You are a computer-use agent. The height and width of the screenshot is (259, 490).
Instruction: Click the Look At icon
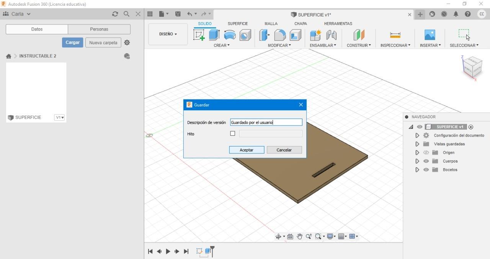point(290,236)
